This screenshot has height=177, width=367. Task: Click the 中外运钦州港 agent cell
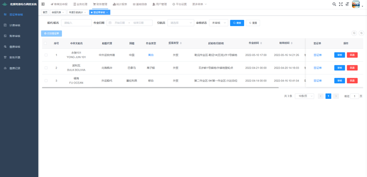107,55
